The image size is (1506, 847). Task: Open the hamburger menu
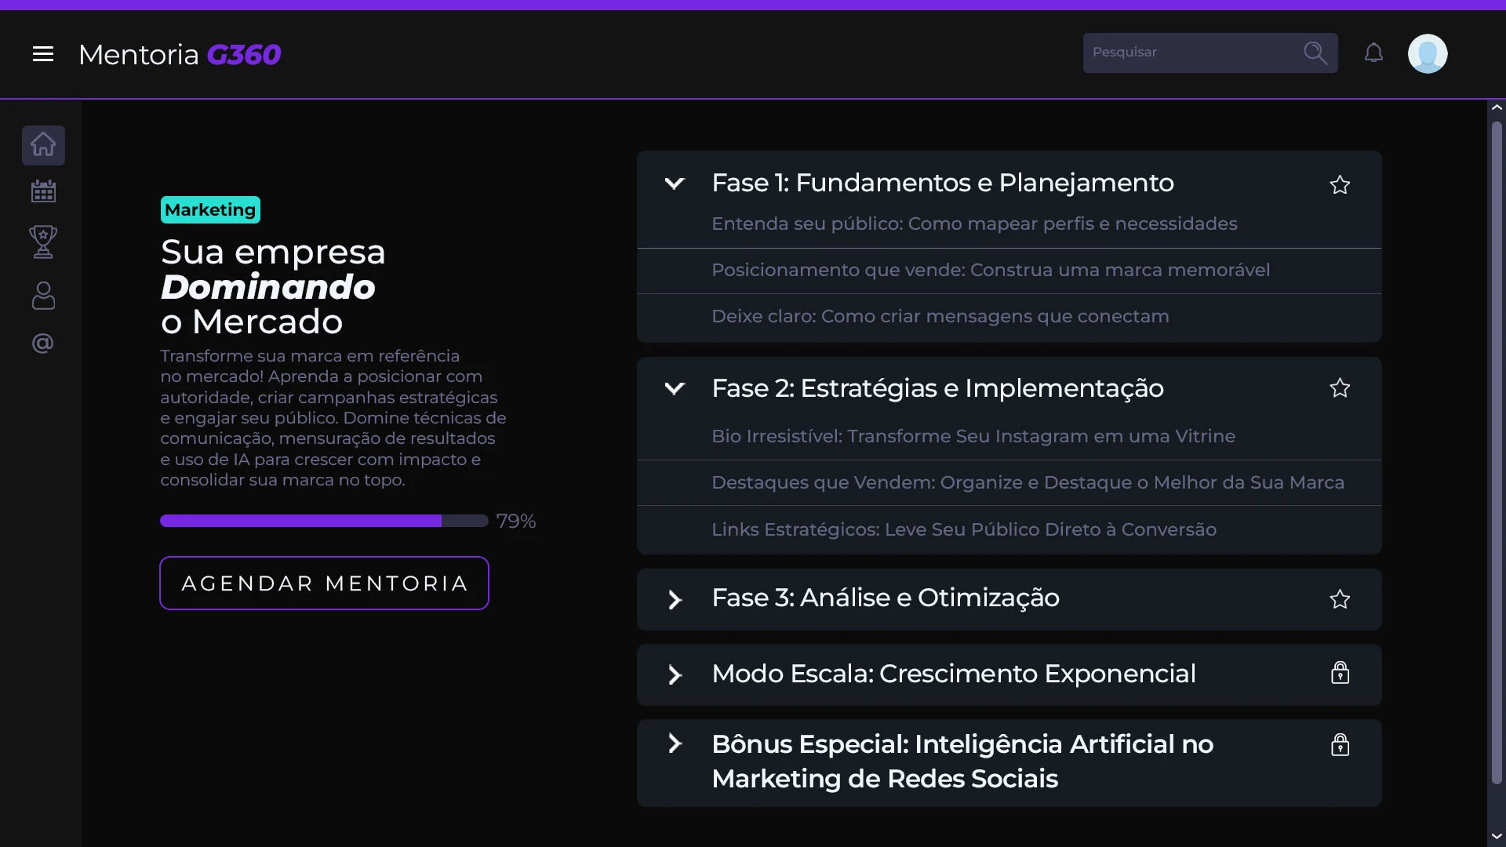pos(43,54)
